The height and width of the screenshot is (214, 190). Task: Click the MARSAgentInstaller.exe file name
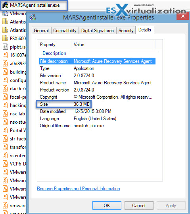tap(35, 5)
